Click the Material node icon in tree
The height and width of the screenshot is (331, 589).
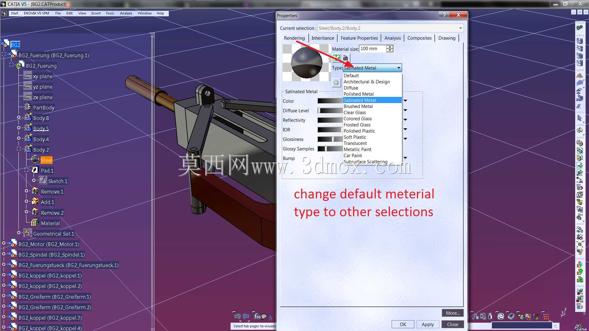coord(35,223)
